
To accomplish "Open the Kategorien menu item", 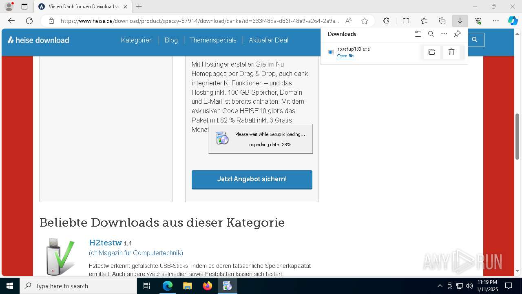I will point(137,40).
